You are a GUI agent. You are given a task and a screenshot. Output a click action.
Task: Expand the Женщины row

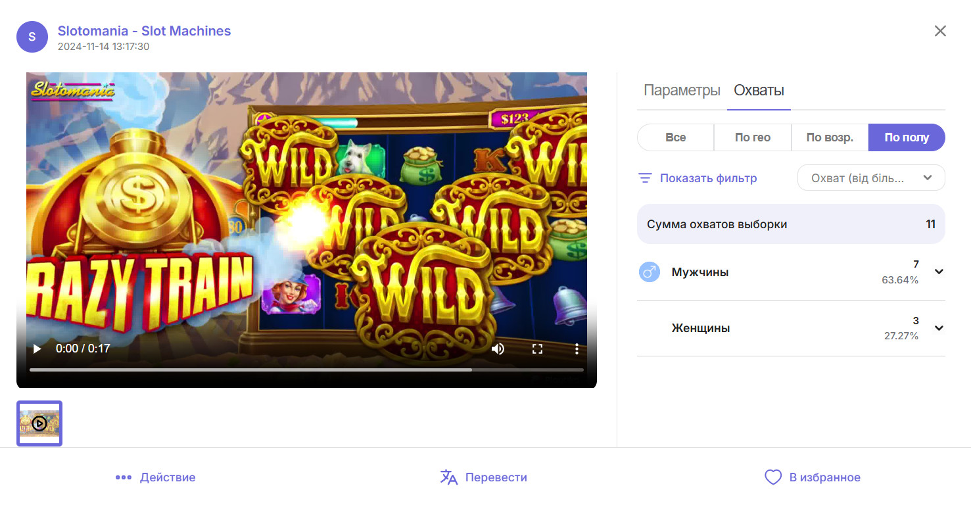click(939, 328)
